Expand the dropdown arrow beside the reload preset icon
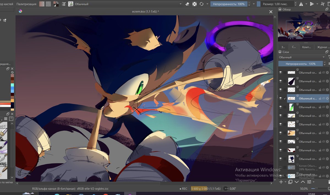 (x=207, y=4)
